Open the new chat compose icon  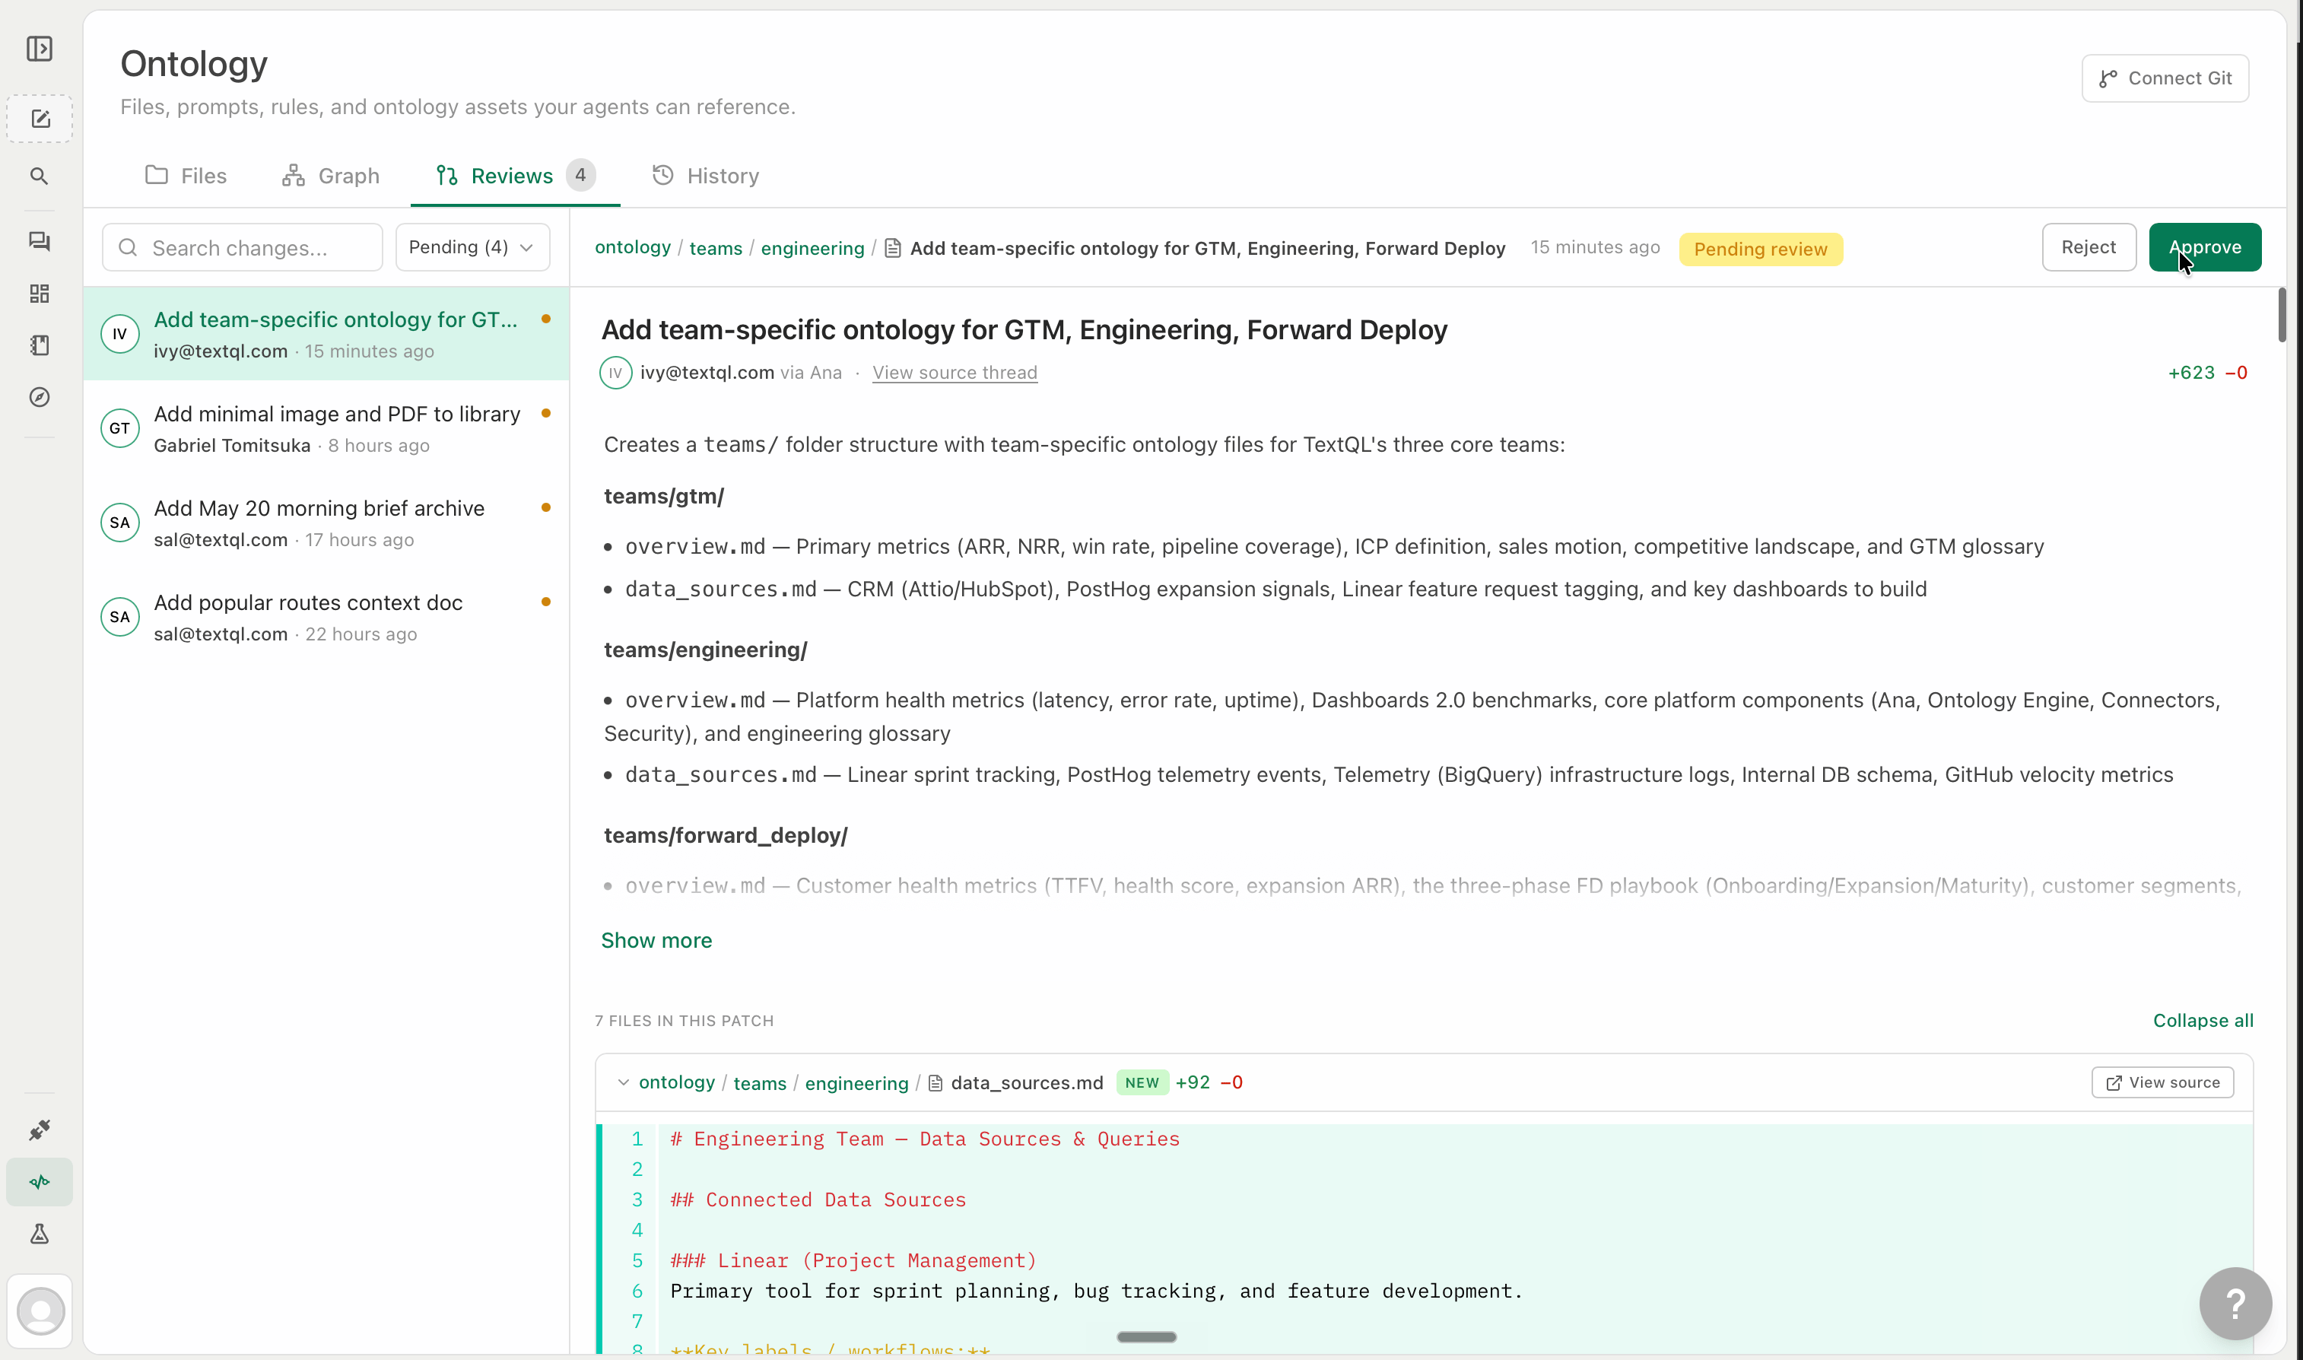point(40,119)
